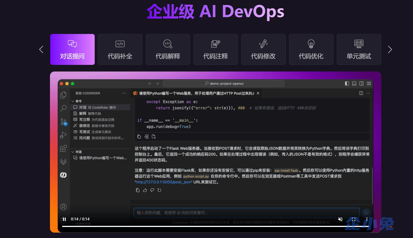Select the 写注释 command
413x238 pixels.
coord(100,120)
